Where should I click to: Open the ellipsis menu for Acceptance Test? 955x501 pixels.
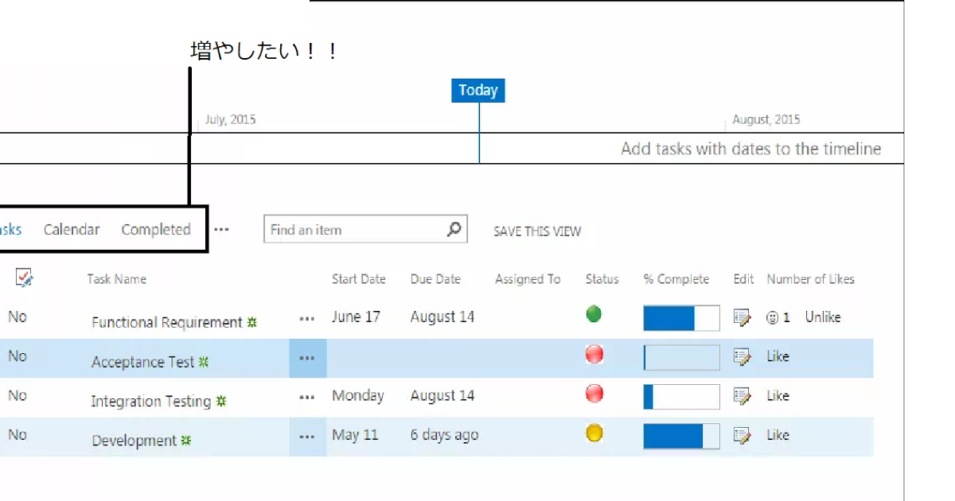(x=307, y=358)
